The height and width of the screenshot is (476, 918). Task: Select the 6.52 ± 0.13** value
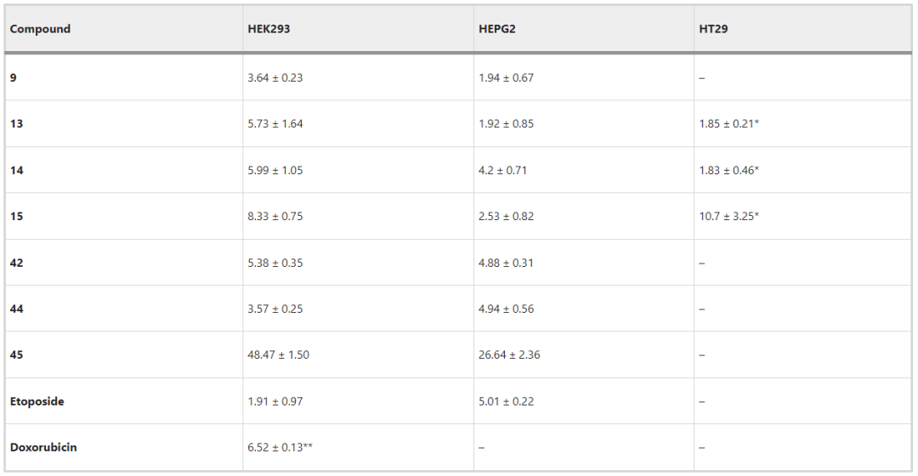tap(281, 447)
